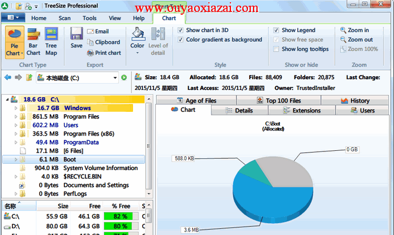Click the TreeSize application icon
The width and height of the screenshot is (394, 235).
pyautogui.click(x=5, y=6)
